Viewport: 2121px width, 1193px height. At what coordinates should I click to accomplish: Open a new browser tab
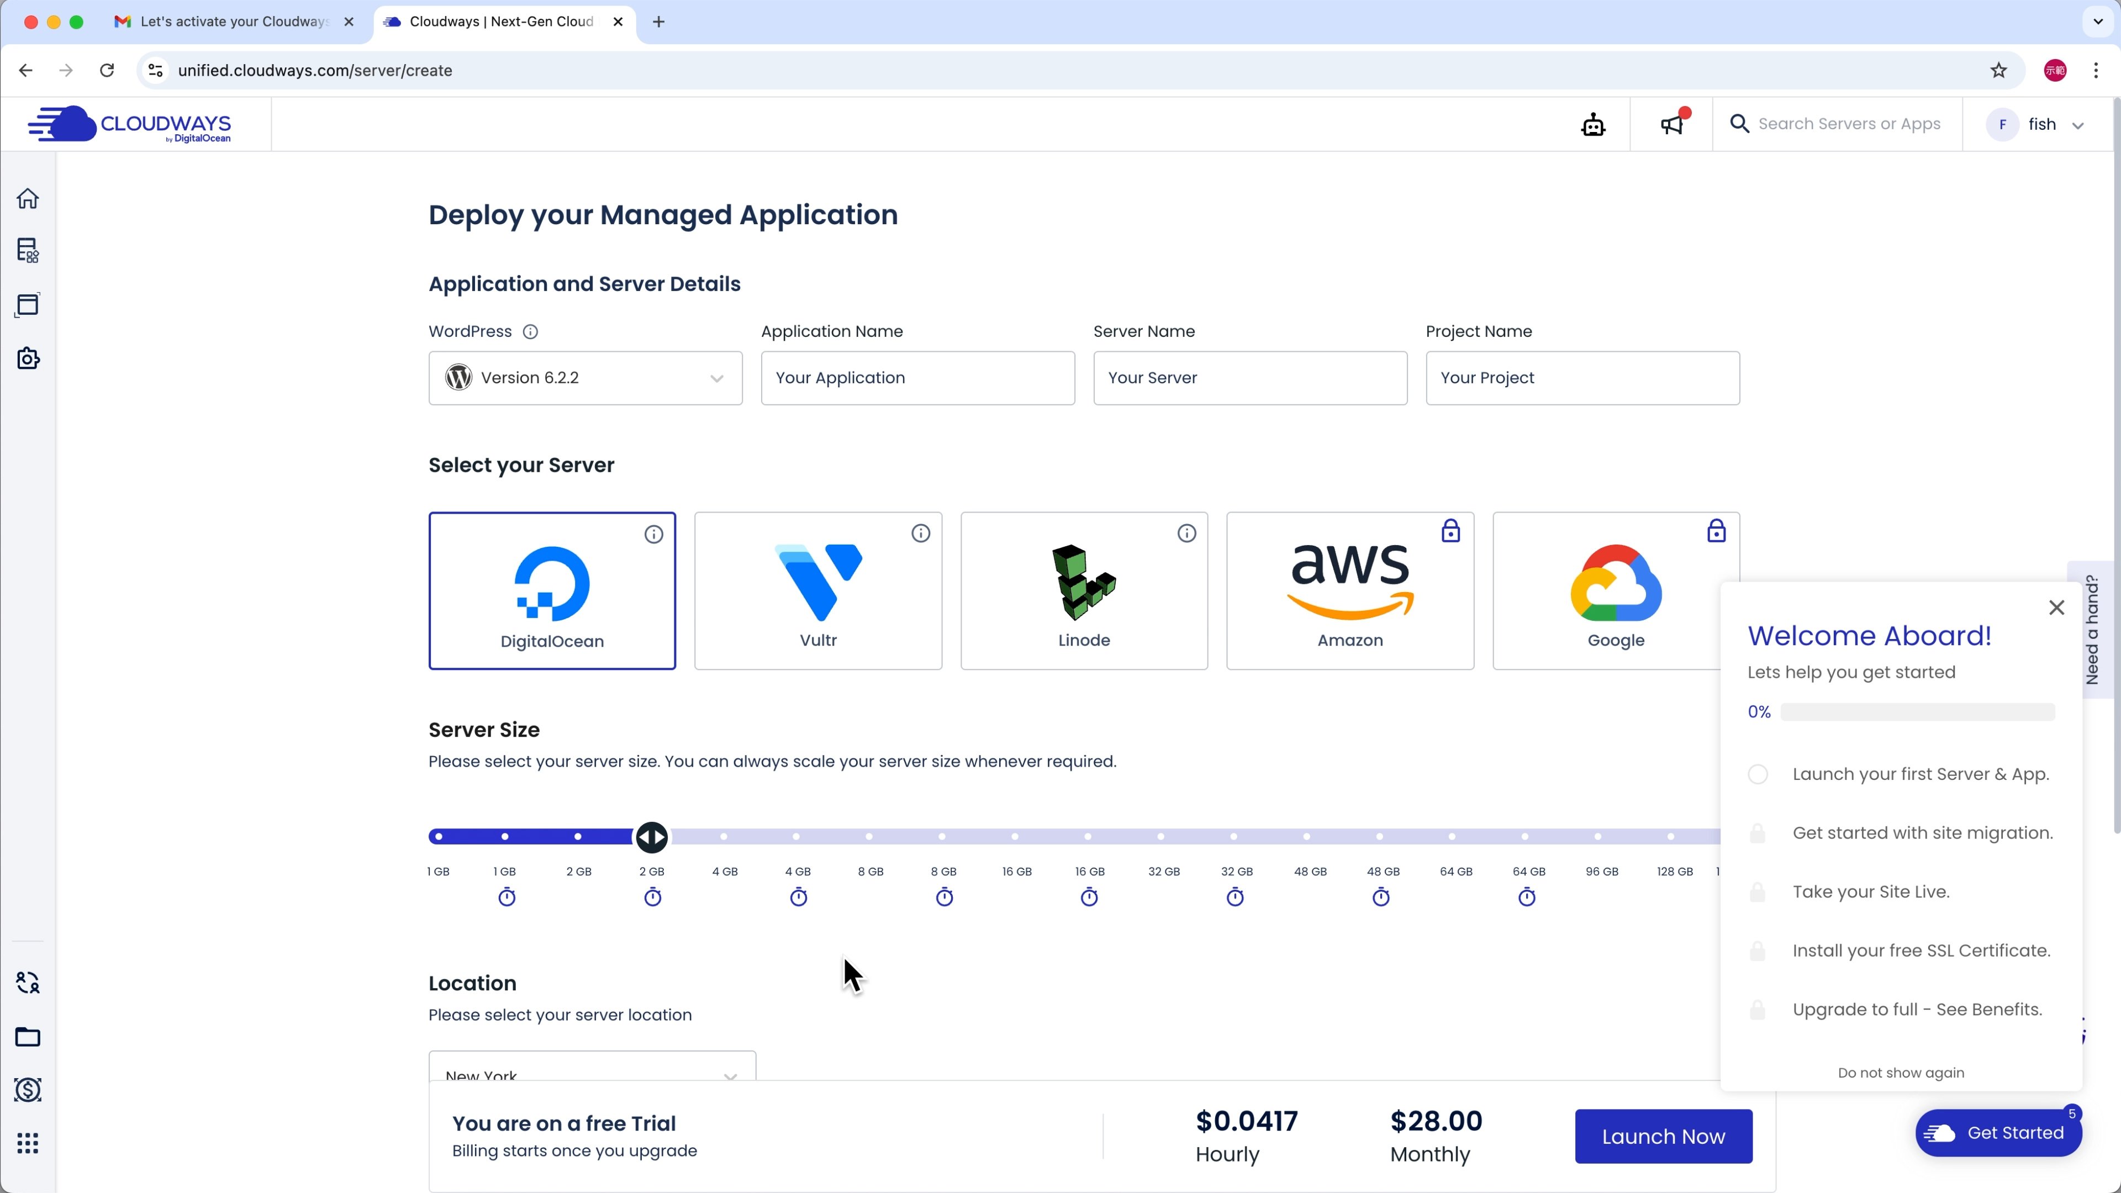(659, 22)
